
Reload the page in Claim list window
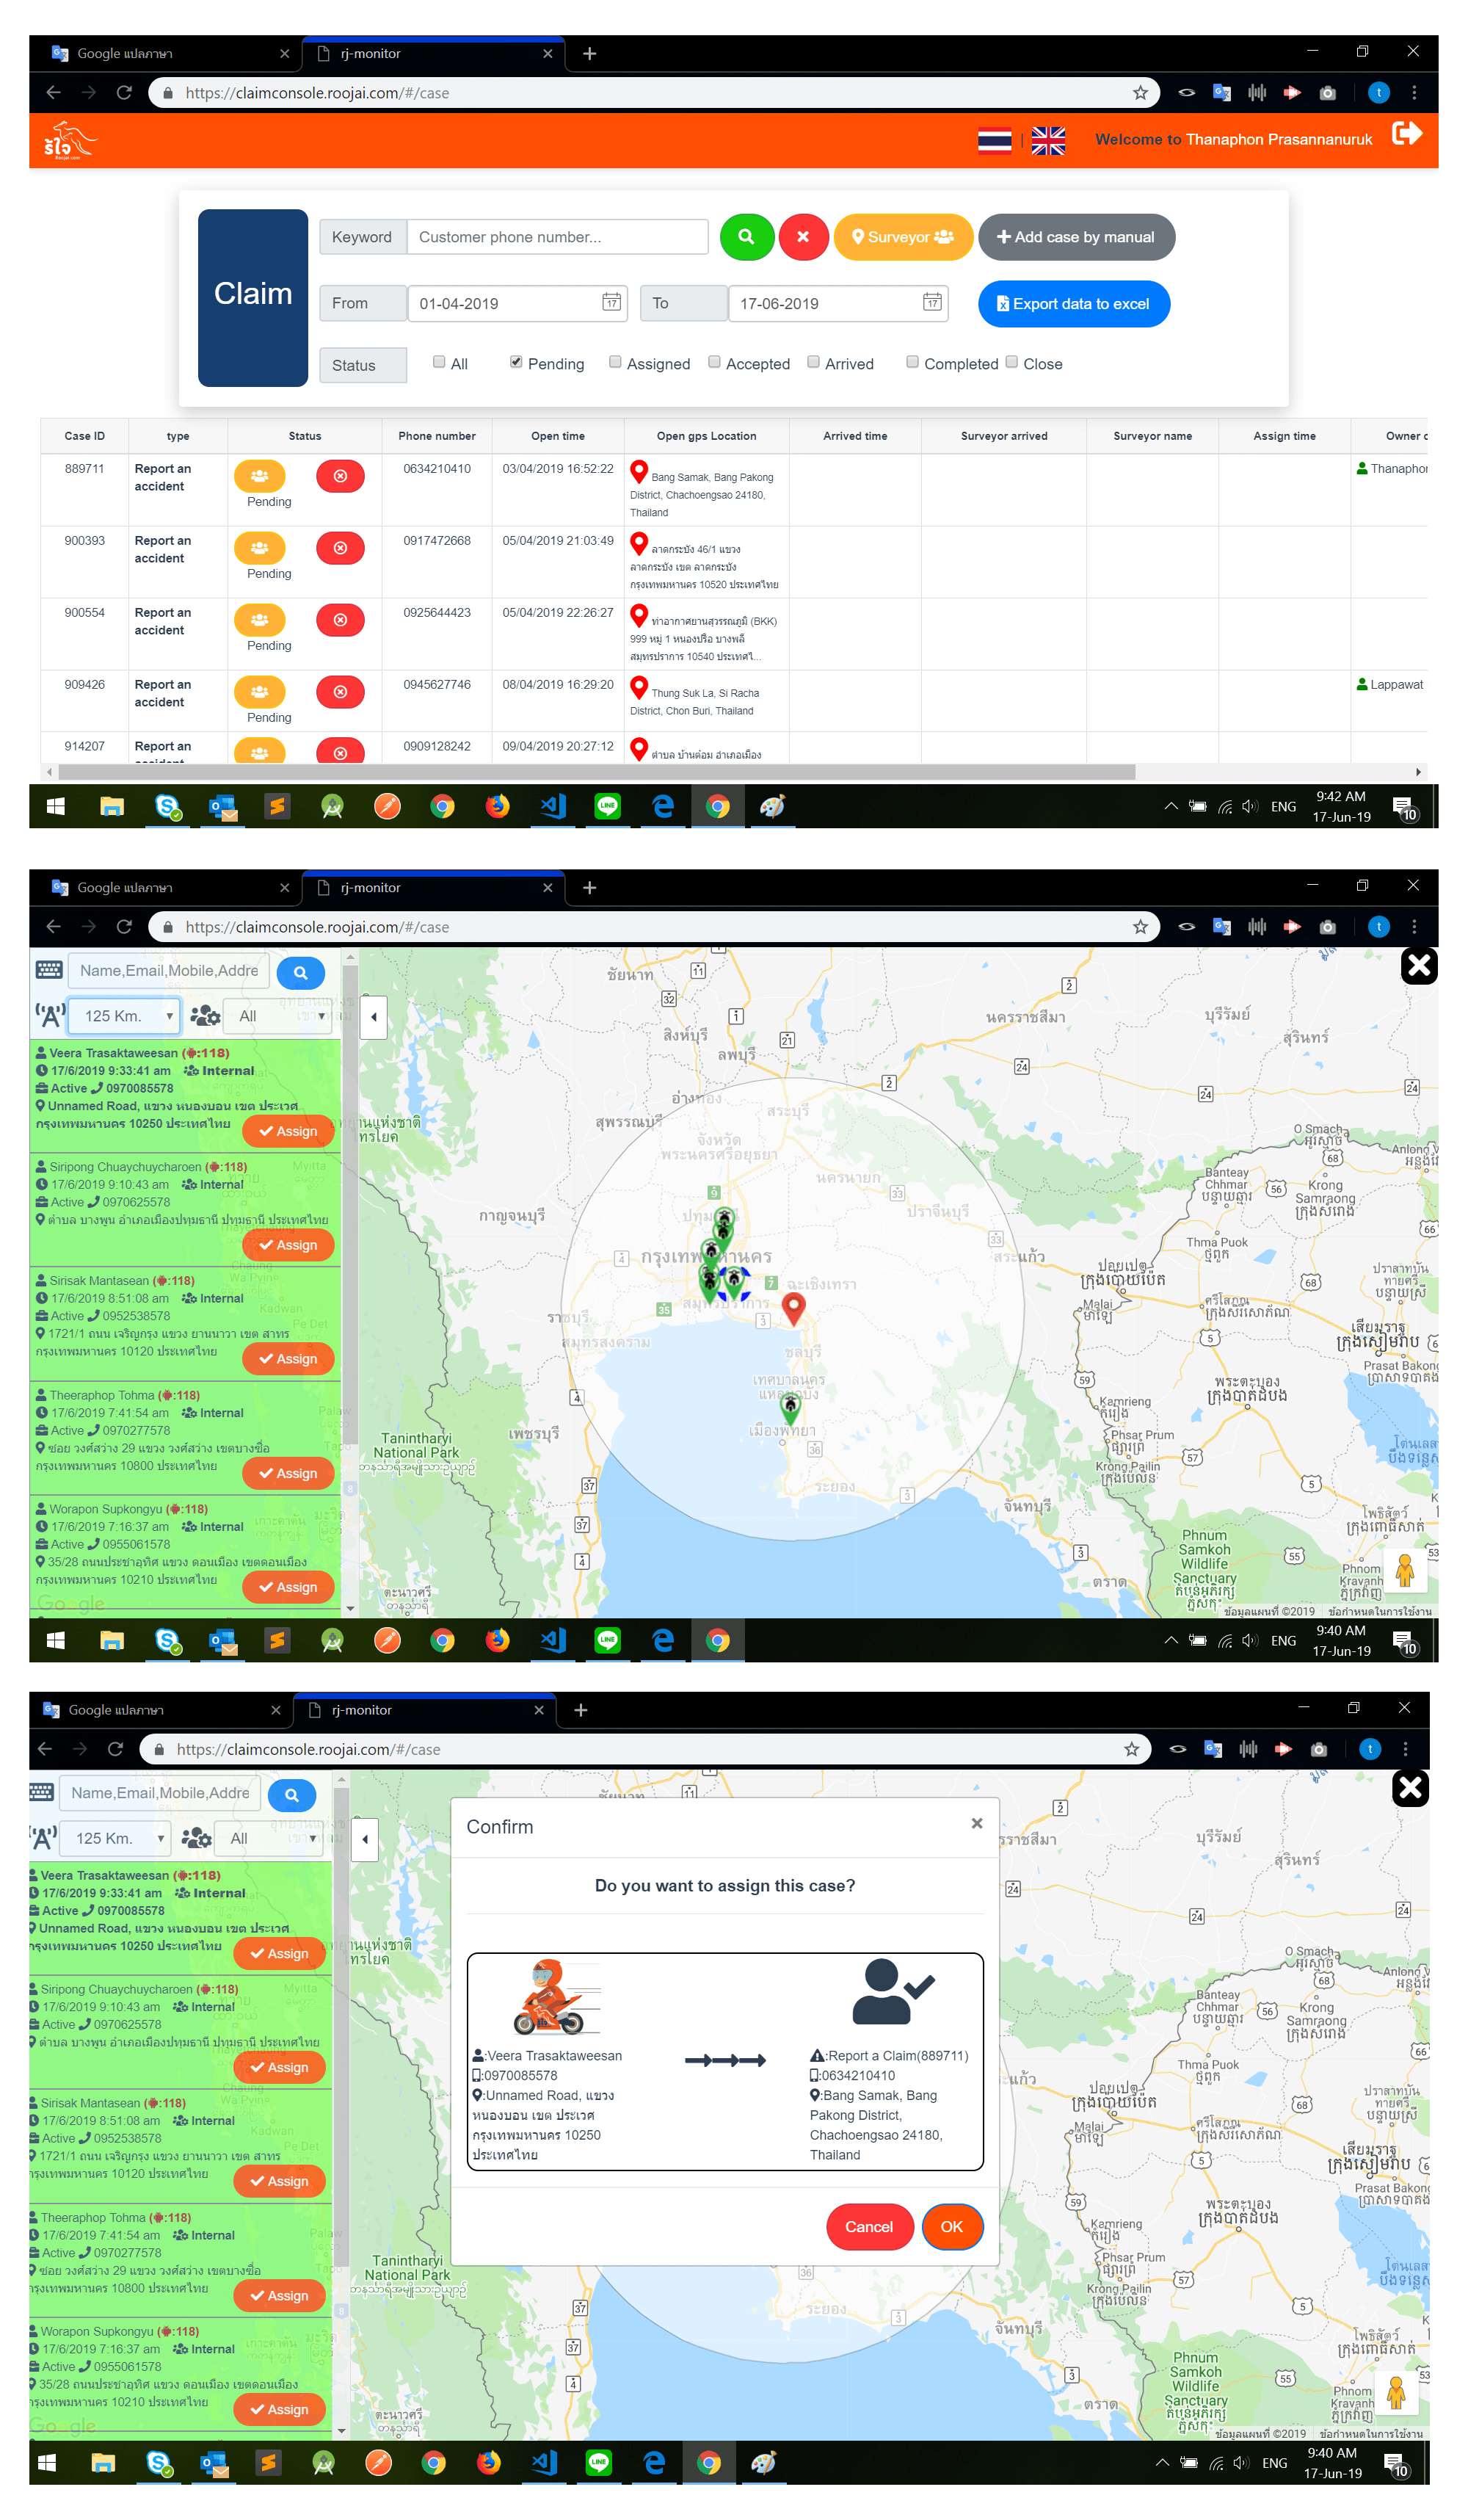tap(124, 93)
